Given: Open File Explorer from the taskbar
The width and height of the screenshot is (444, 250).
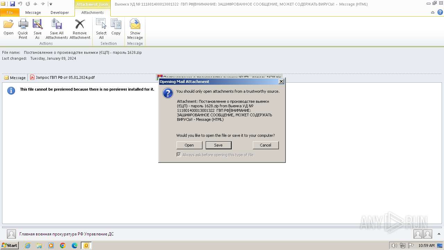Looking at the screenshot, I should pyautogui.click(x=39, y=245).
